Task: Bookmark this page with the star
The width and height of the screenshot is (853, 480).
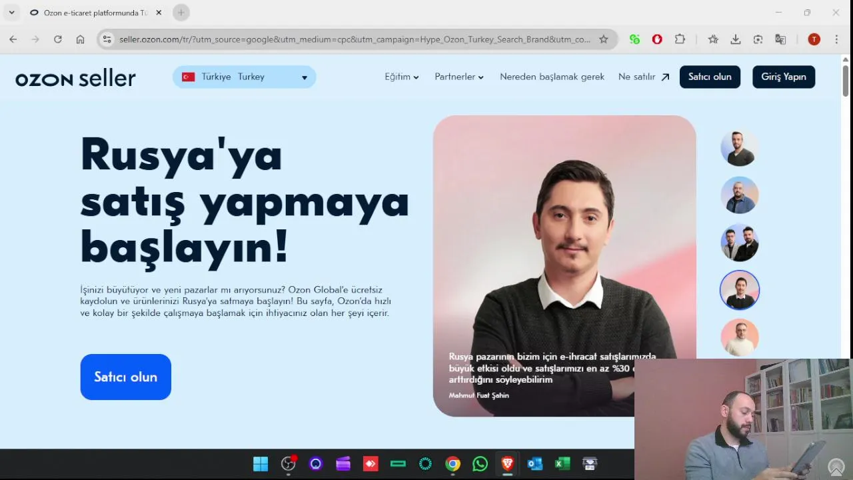Action: [604, 39]
